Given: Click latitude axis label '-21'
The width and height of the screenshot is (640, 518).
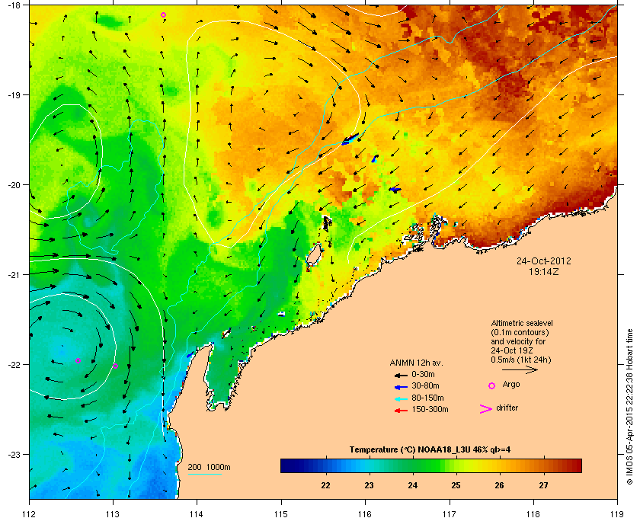Looking at the screenshot, I should pyautogui.click(x=14, y=275).
